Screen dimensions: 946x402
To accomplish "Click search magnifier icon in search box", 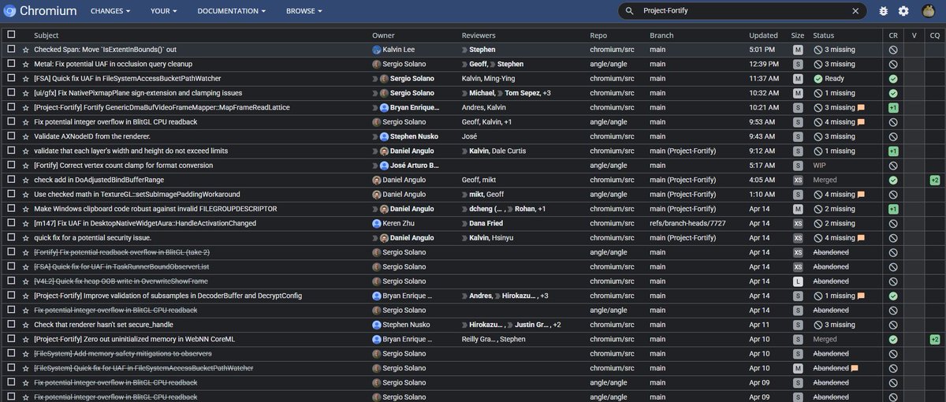I will point(629,11).
